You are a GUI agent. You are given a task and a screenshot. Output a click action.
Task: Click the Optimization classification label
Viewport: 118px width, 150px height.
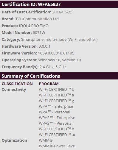(x=14, y=140)
